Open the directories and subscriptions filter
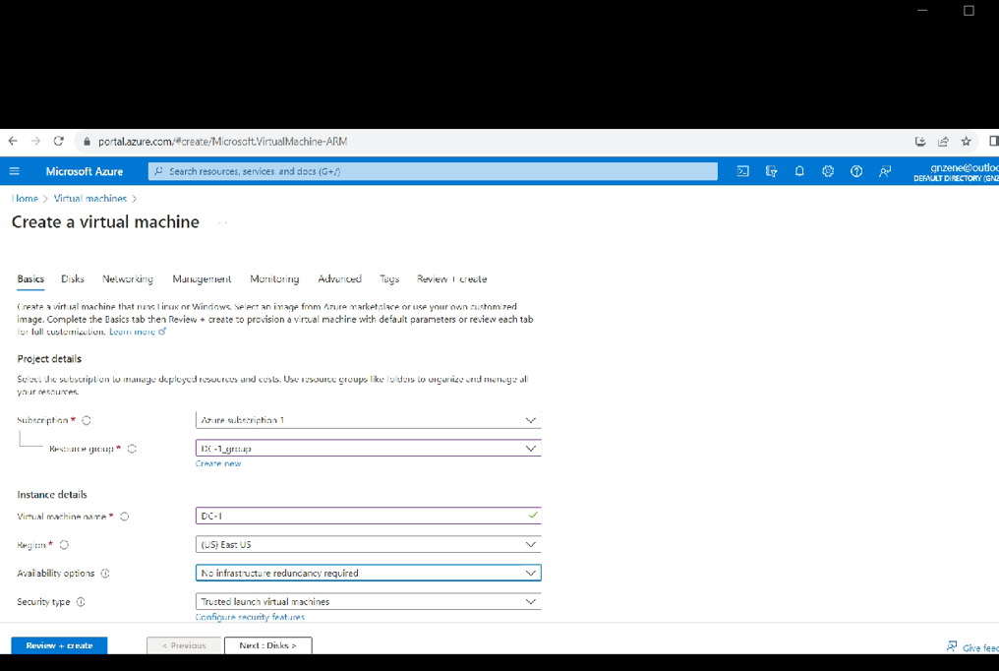999x671 pixels. coord(771,171)
